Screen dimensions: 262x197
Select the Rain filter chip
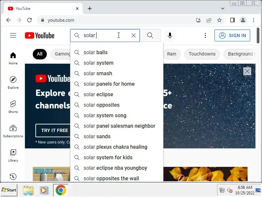click(172, 54)
